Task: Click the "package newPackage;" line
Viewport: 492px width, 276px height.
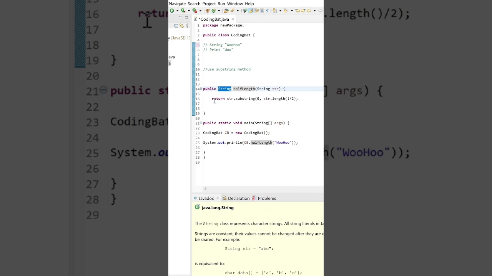Action: tap(223, 25)
